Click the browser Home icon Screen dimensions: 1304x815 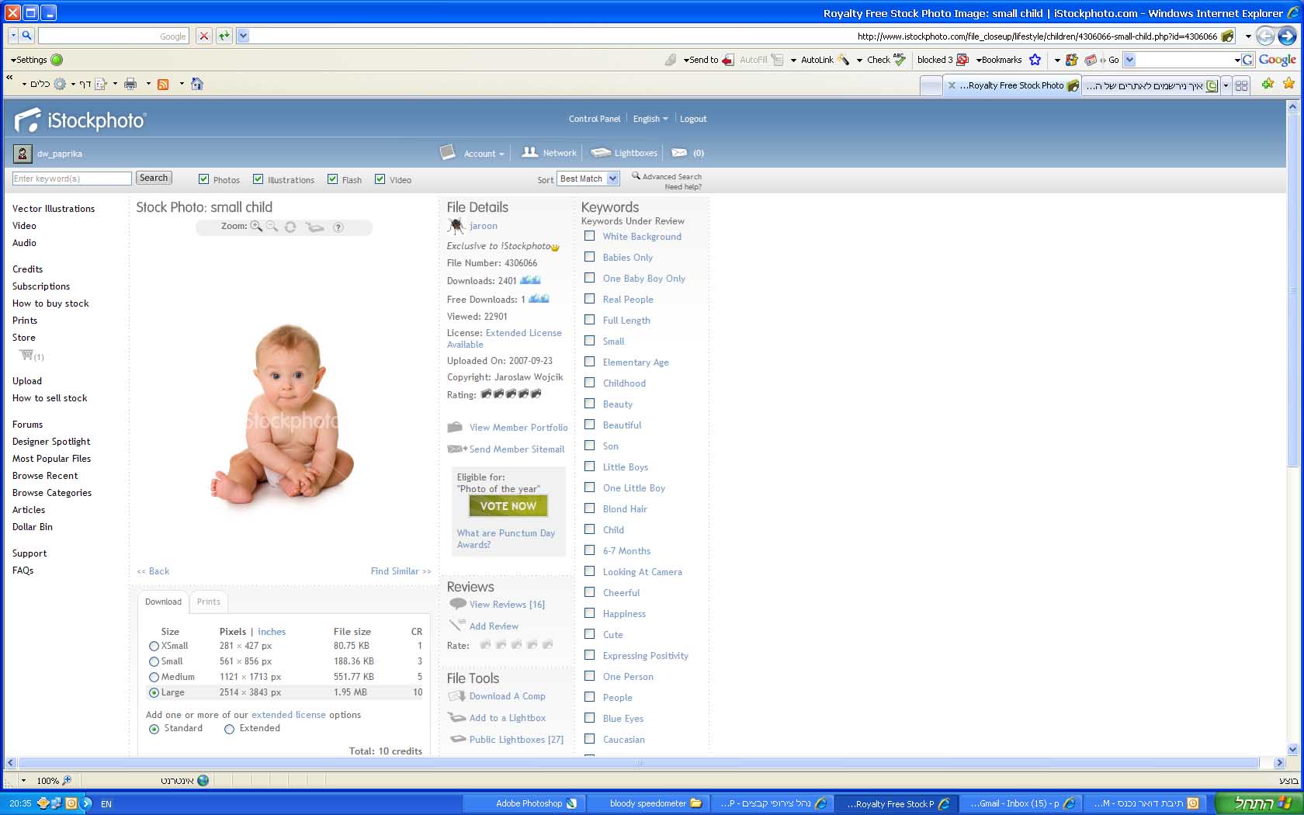pos(197,84)
